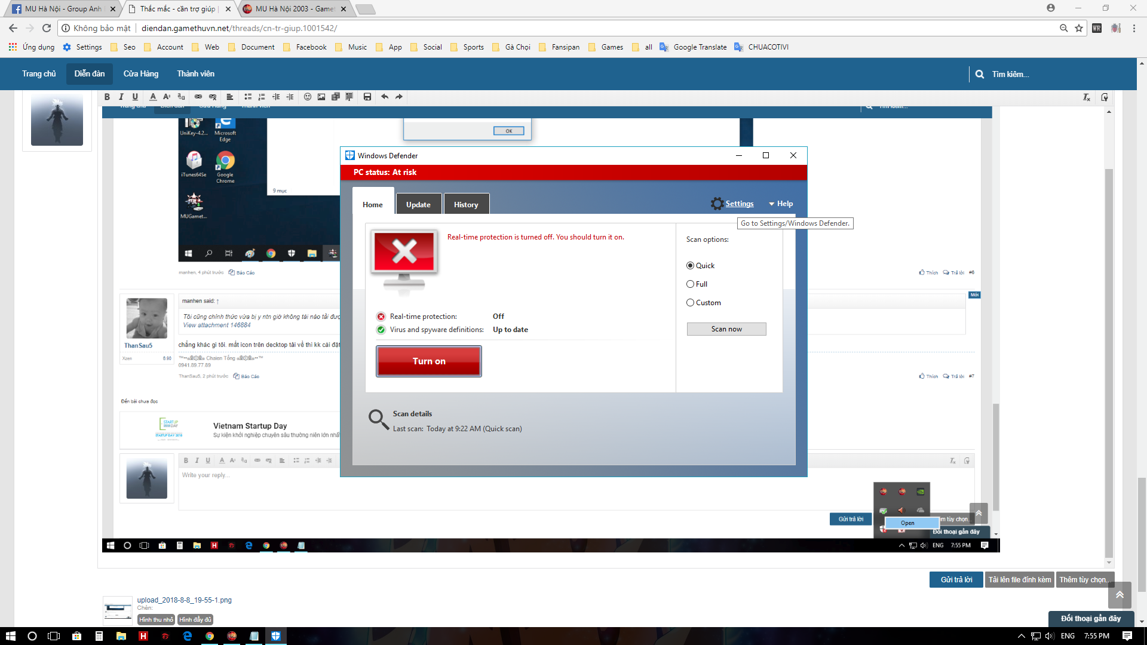Screen dimensions: 1147x645
Task: Open the text alignment dropdown in the editor
Action: coord(230,97)
